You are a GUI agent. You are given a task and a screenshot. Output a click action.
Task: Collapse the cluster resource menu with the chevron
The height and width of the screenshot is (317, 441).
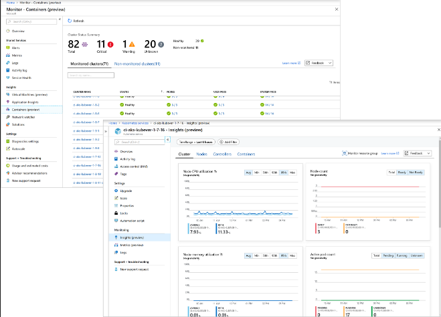click(x=167, y=139)
